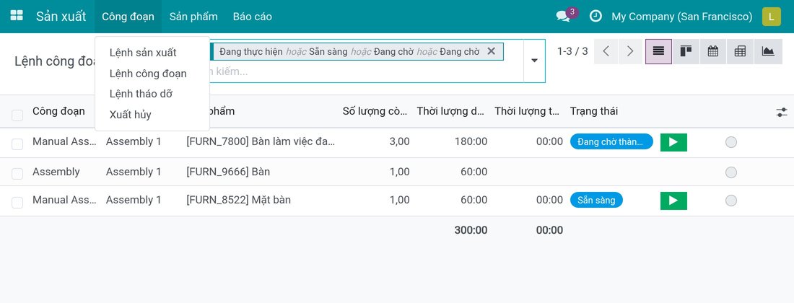Click Sản xuất app title
The width and height of the screenshot is (794, 303).
pos(61,16)
